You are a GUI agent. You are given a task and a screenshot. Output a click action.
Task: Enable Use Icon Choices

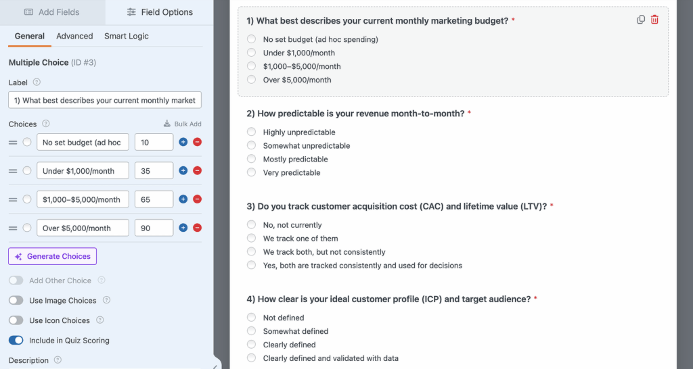click(x=16, y=320)
